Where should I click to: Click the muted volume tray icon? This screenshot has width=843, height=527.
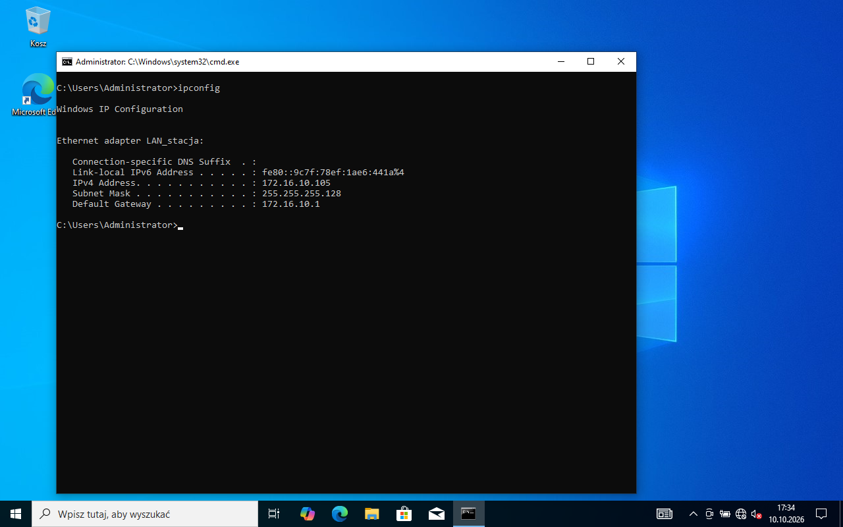(x=757, y=514)
